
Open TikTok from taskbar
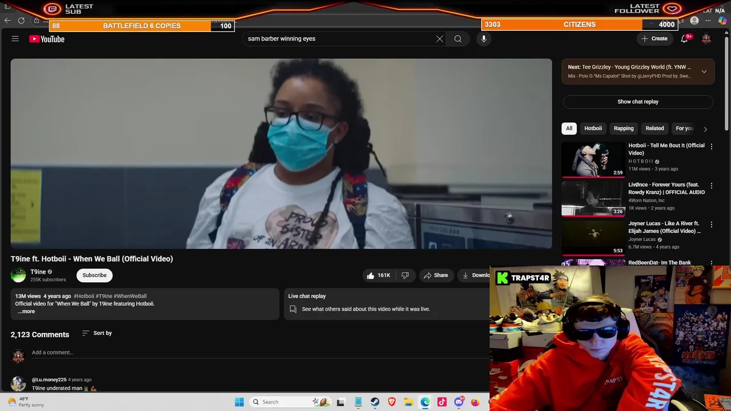point(441,402)
